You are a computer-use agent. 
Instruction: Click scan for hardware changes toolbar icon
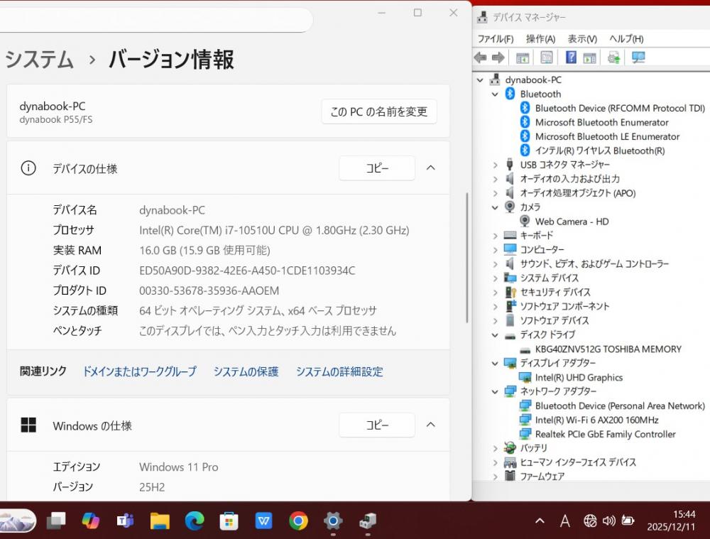pyautogui.click(x=638, y=58)
